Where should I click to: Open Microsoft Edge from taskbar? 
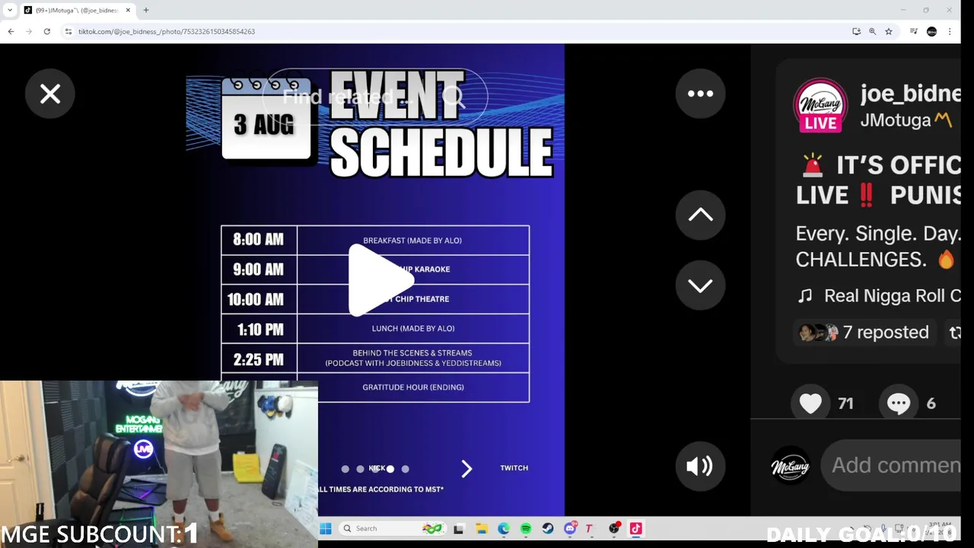(504, 529)
